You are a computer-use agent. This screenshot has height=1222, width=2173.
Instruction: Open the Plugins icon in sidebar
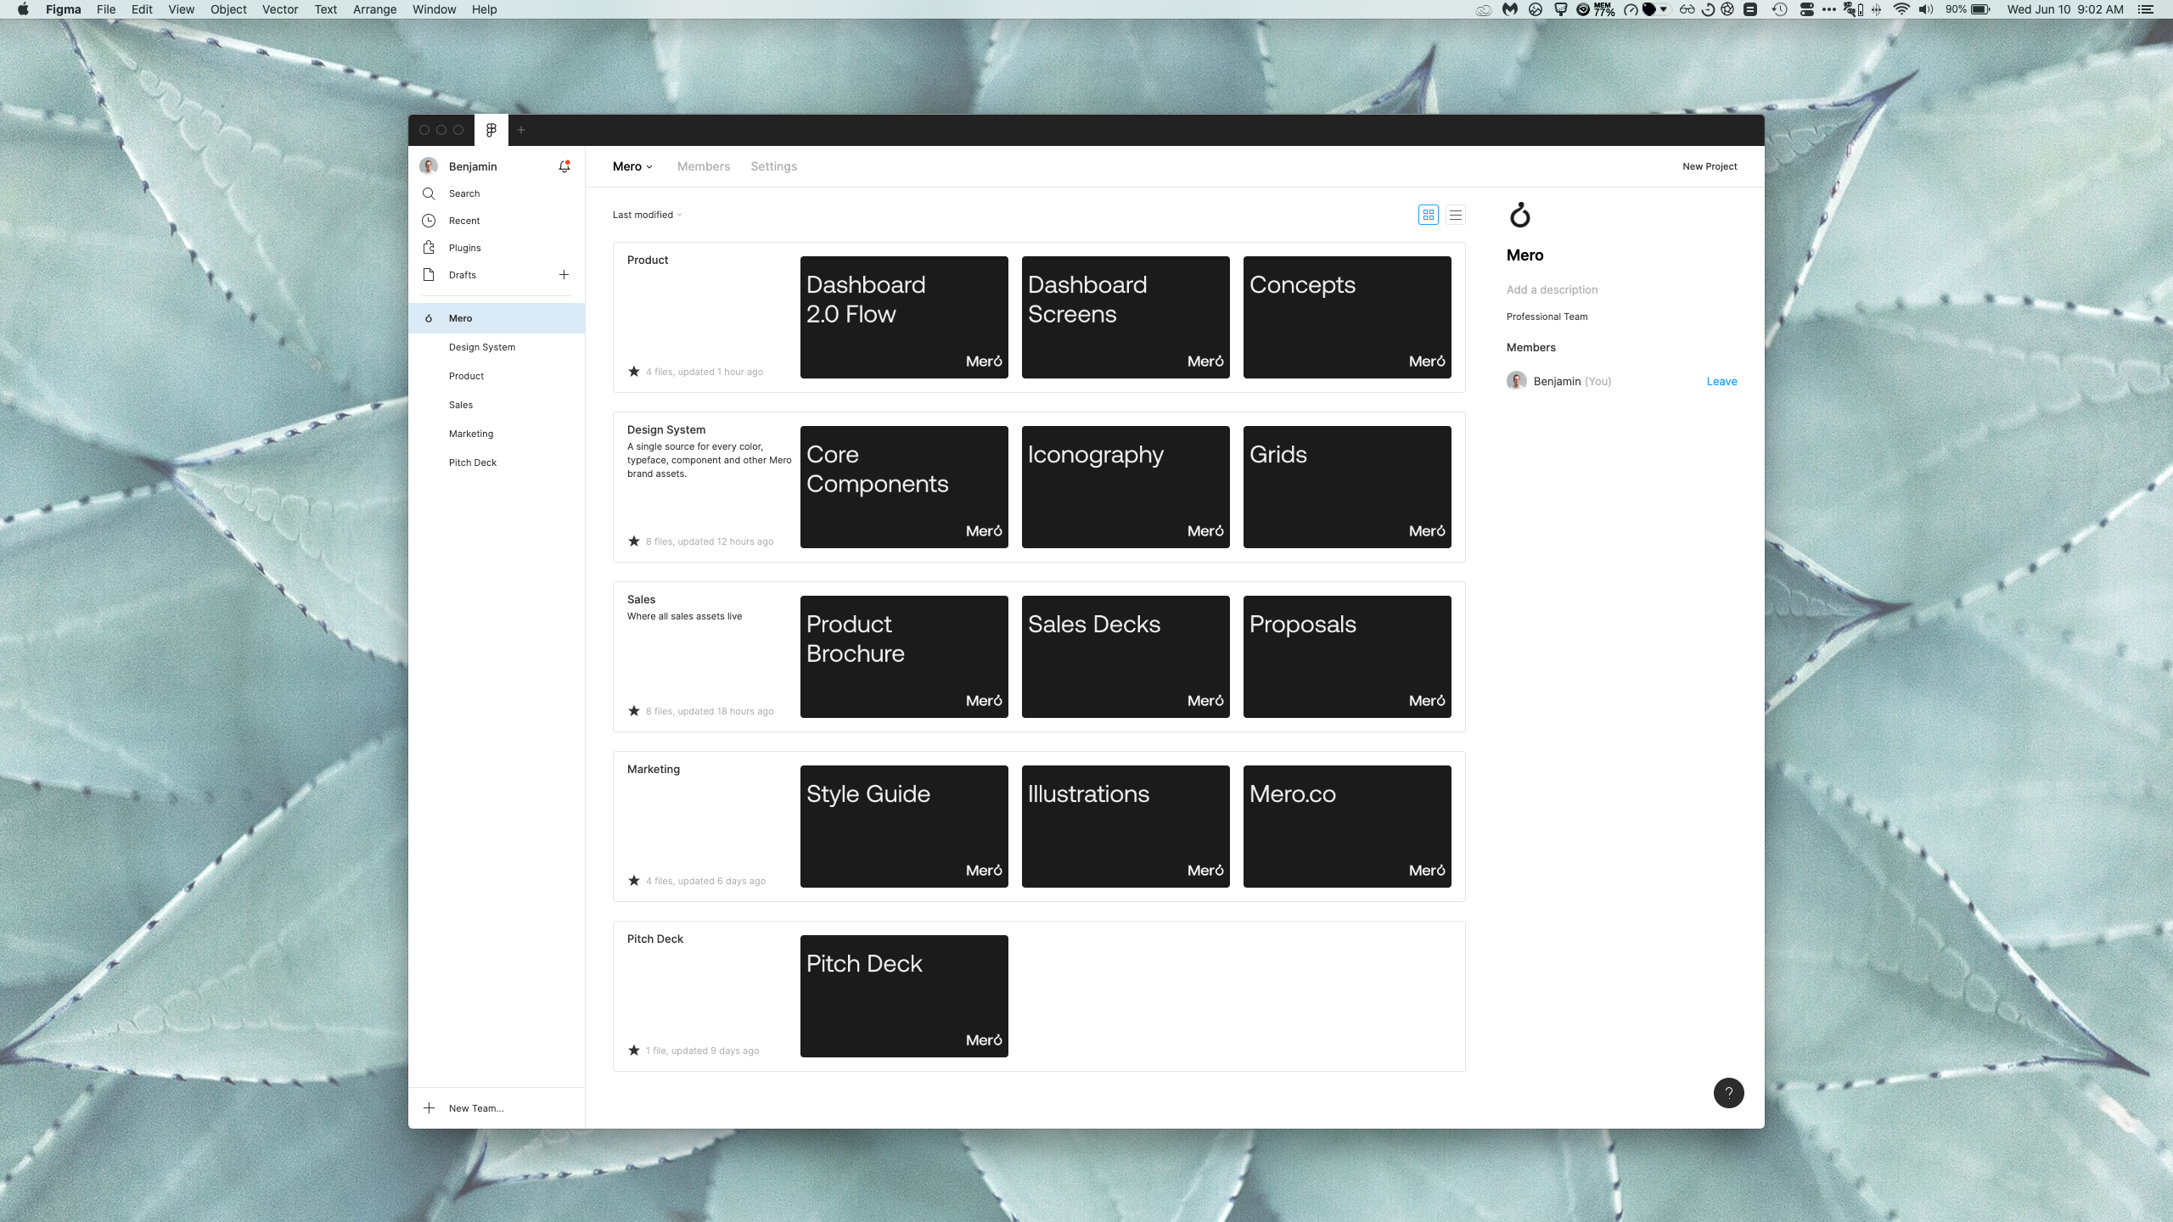pos(429,248)
